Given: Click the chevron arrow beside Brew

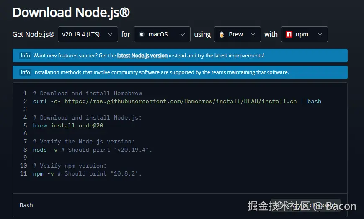Looking at the screenshot, I should [253, 34].
